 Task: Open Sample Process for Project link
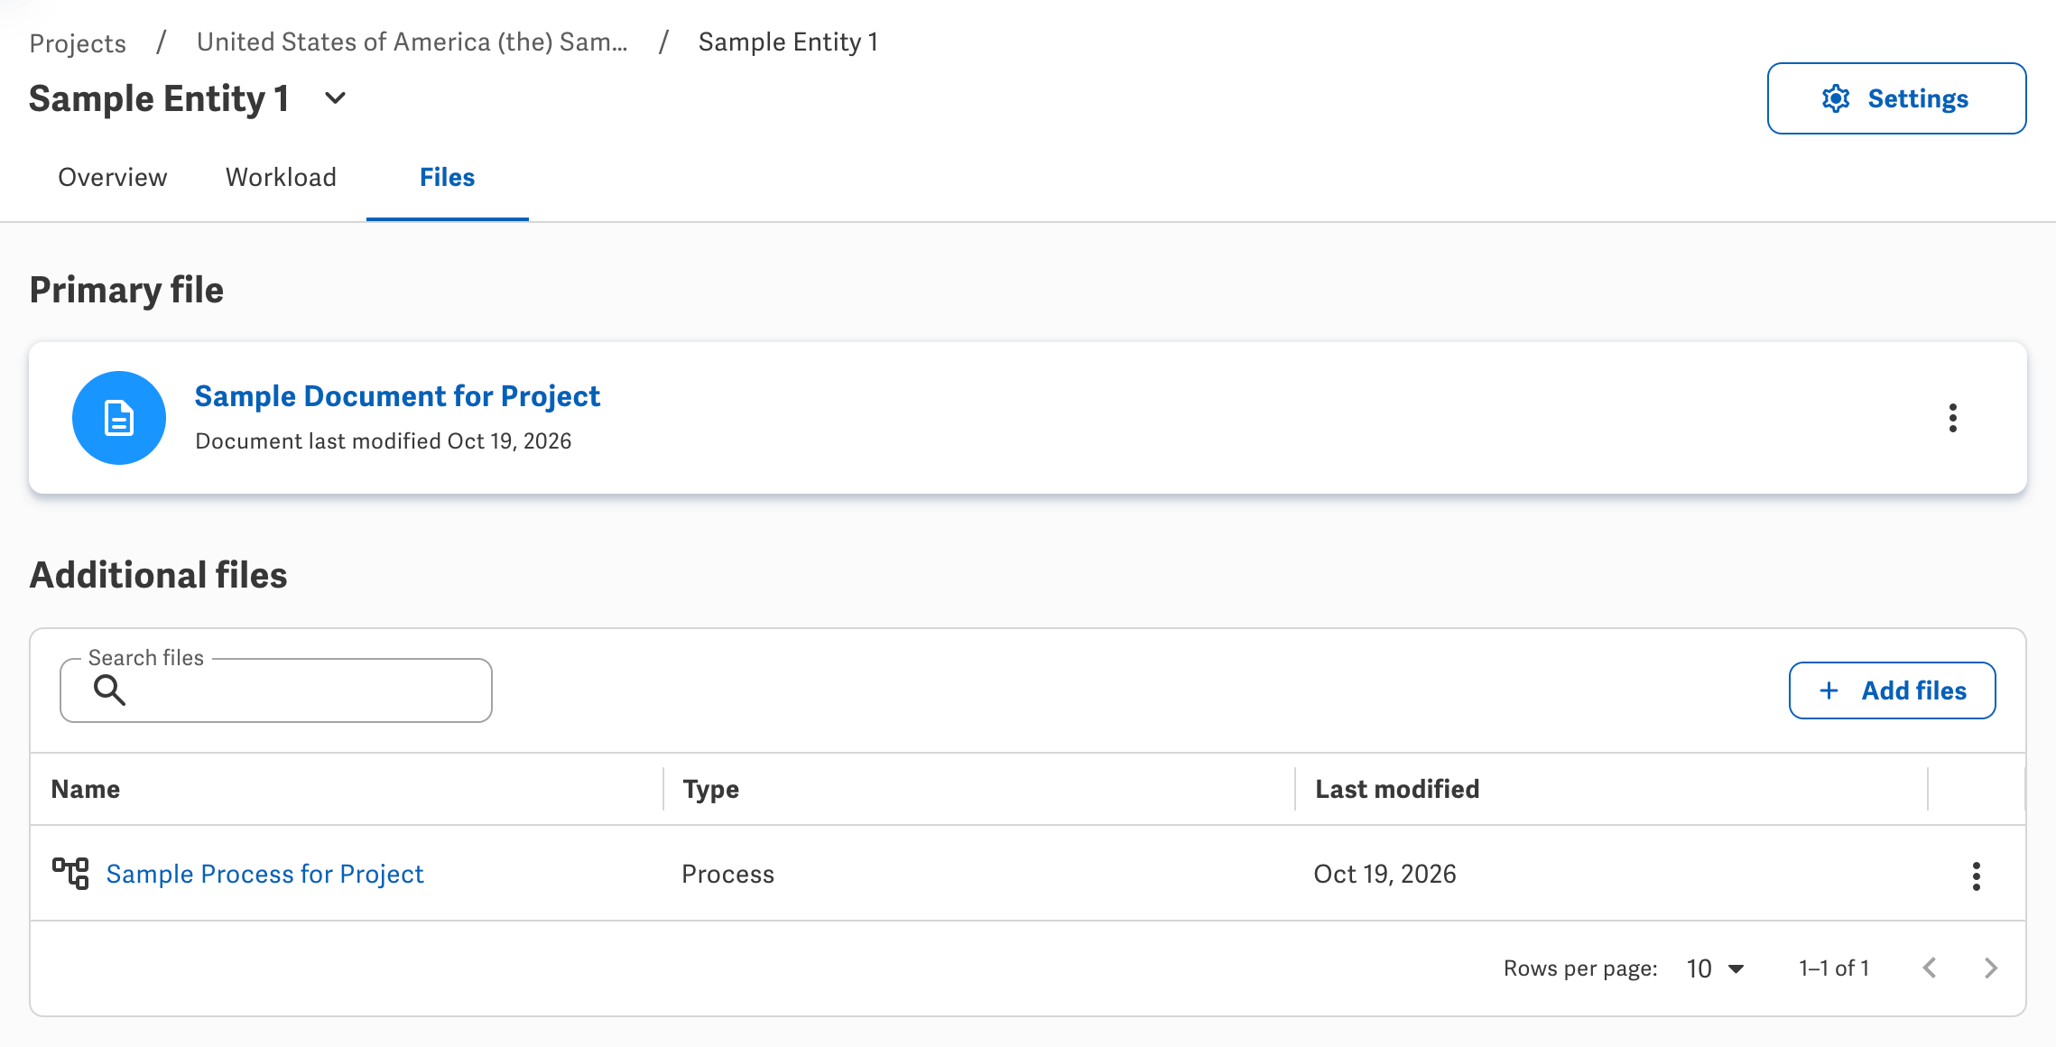tap(264, 874)
